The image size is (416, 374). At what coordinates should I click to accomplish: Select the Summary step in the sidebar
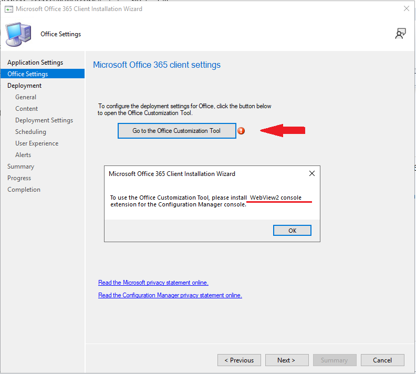20,167
